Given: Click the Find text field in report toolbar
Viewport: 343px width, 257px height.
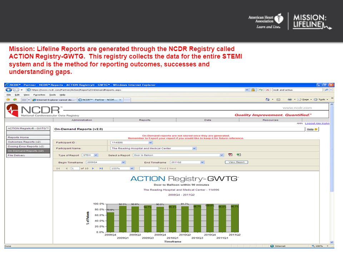Looking at the screenshot, I should point(149,168).
